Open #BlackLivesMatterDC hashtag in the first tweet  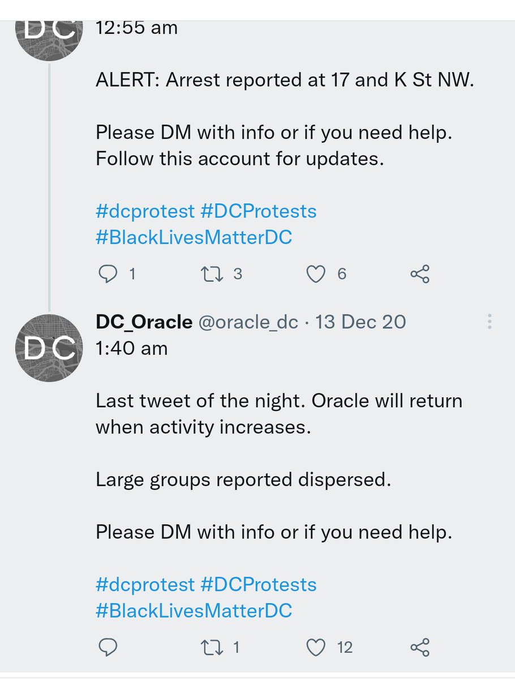click(194, 237)
